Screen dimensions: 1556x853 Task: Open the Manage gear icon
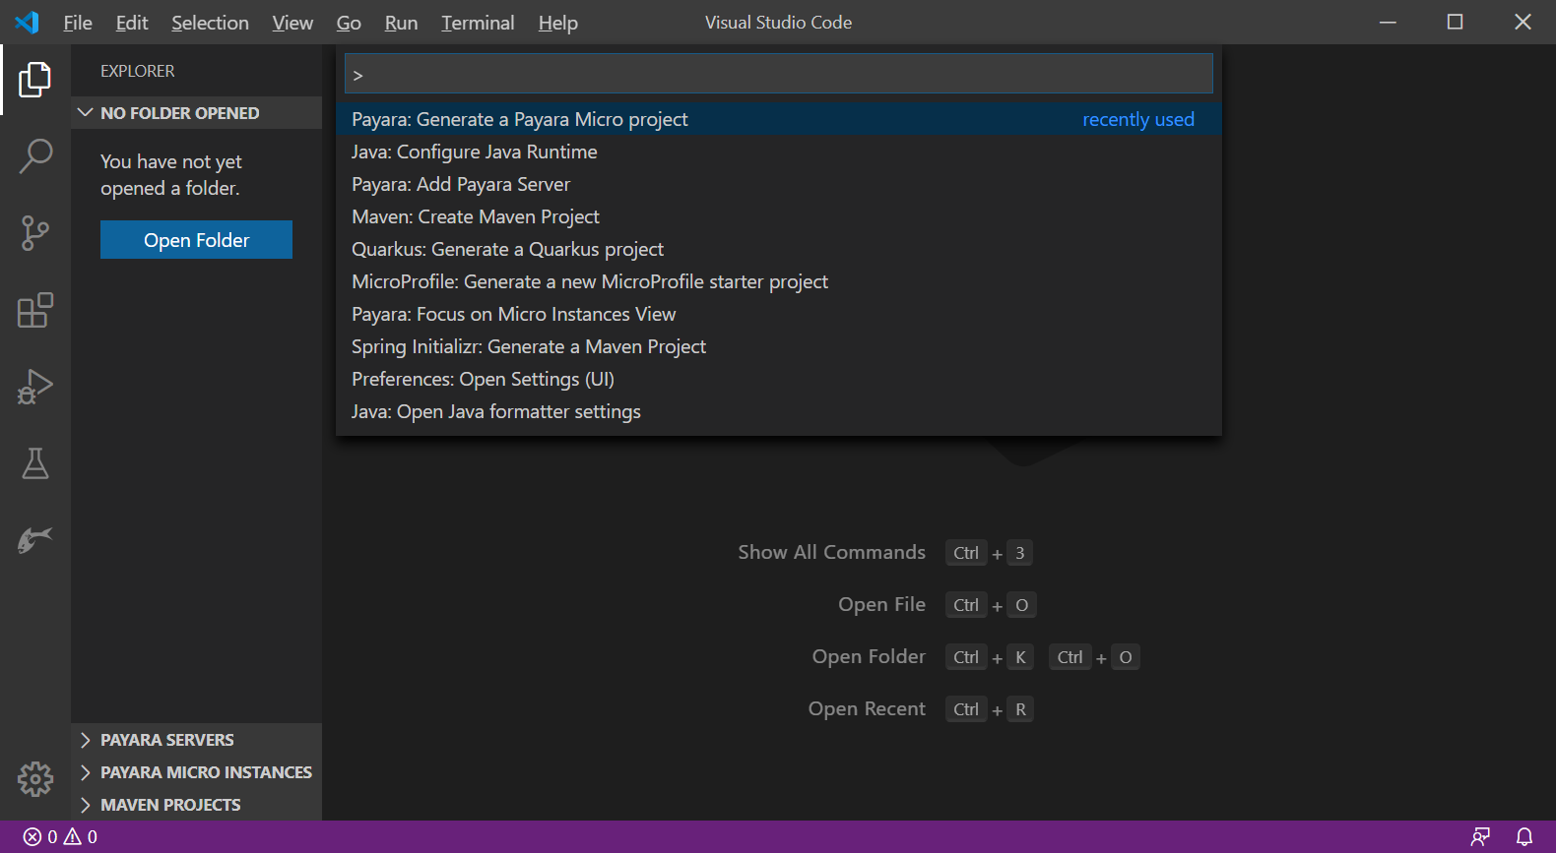tap(35, 778)
